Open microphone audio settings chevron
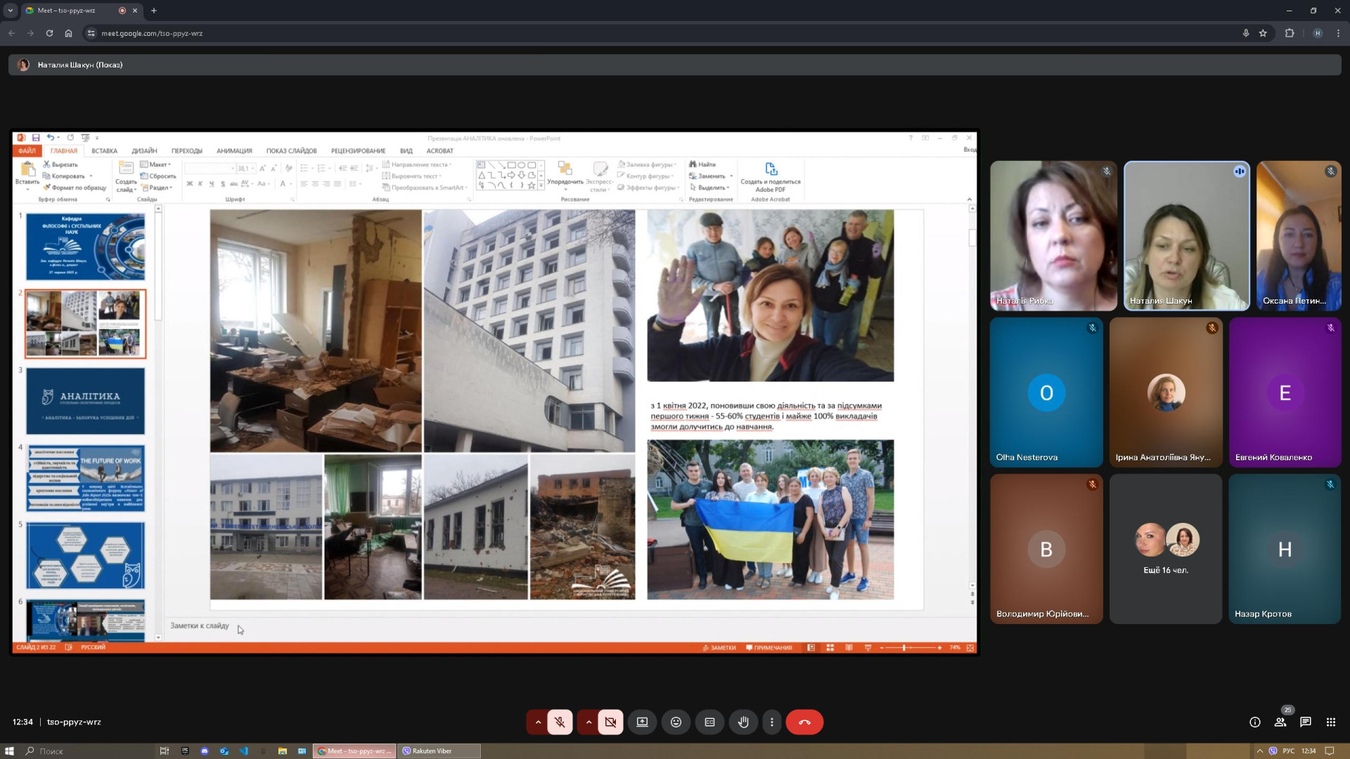This screenshot has width=1350, height=759. click(x=538, y=722)
